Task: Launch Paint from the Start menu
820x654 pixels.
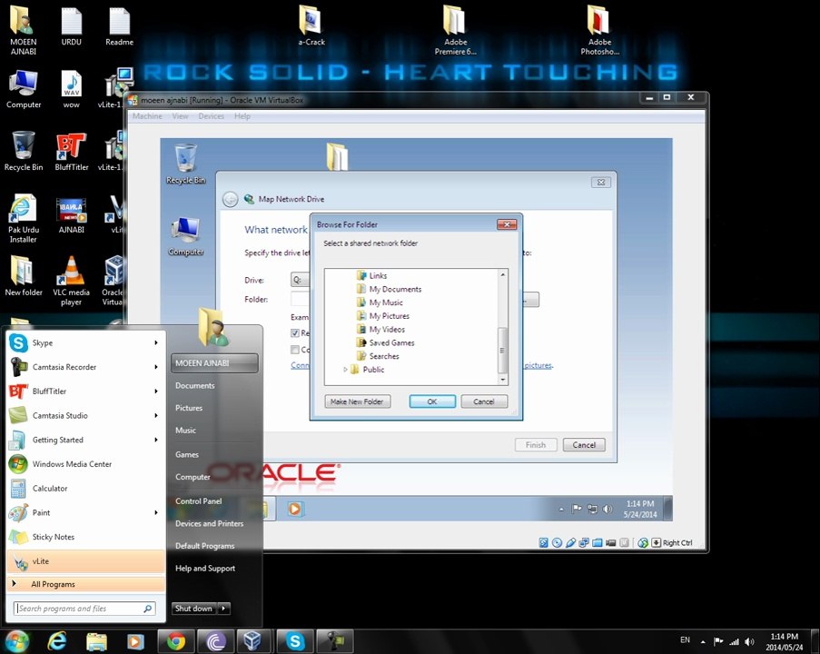Action: tap(84, 512)
